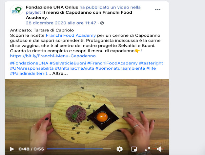Select the #UnItaliaCheAiuta hashtag
Screen dimensions: 205x155
click(74, 68)
